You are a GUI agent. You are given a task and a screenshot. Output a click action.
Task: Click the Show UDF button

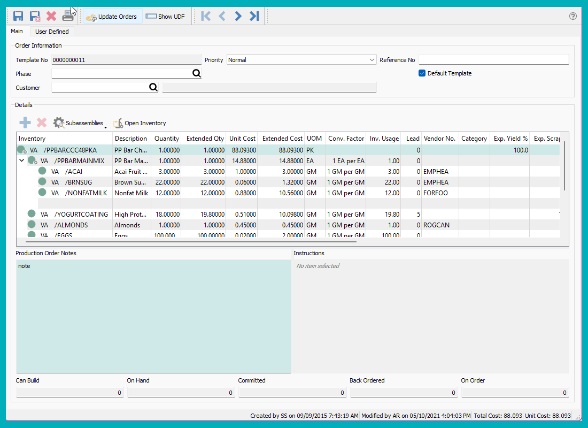[x=165, y=17]
